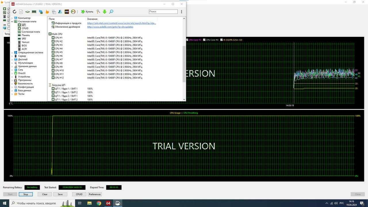The width and height of the screenshot is (368, 207).
Task: Open the three-dot menu beside search
Action: pos(181,11)
